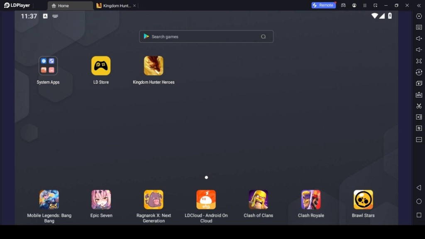Open the video recorder sidebar icon

[419, 117]
